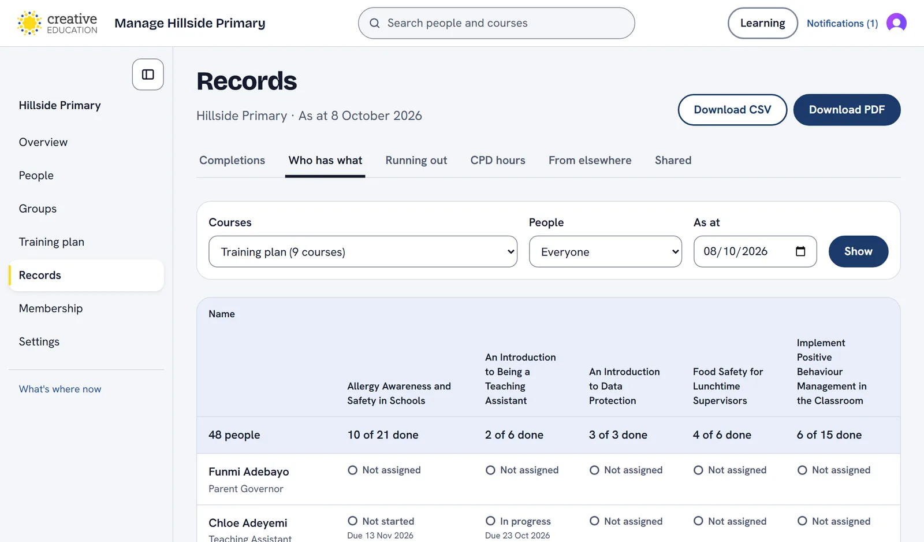Screen dimensions: 924x542
Task: Click Chloe Adeyemi's Not started status
Action: [381, 521]
